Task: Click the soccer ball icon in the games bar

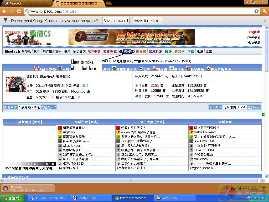Action: point(141,69)
